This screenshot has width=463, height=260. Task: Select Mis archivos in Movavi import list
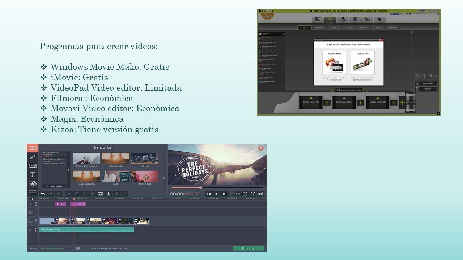tap(50, 152)
